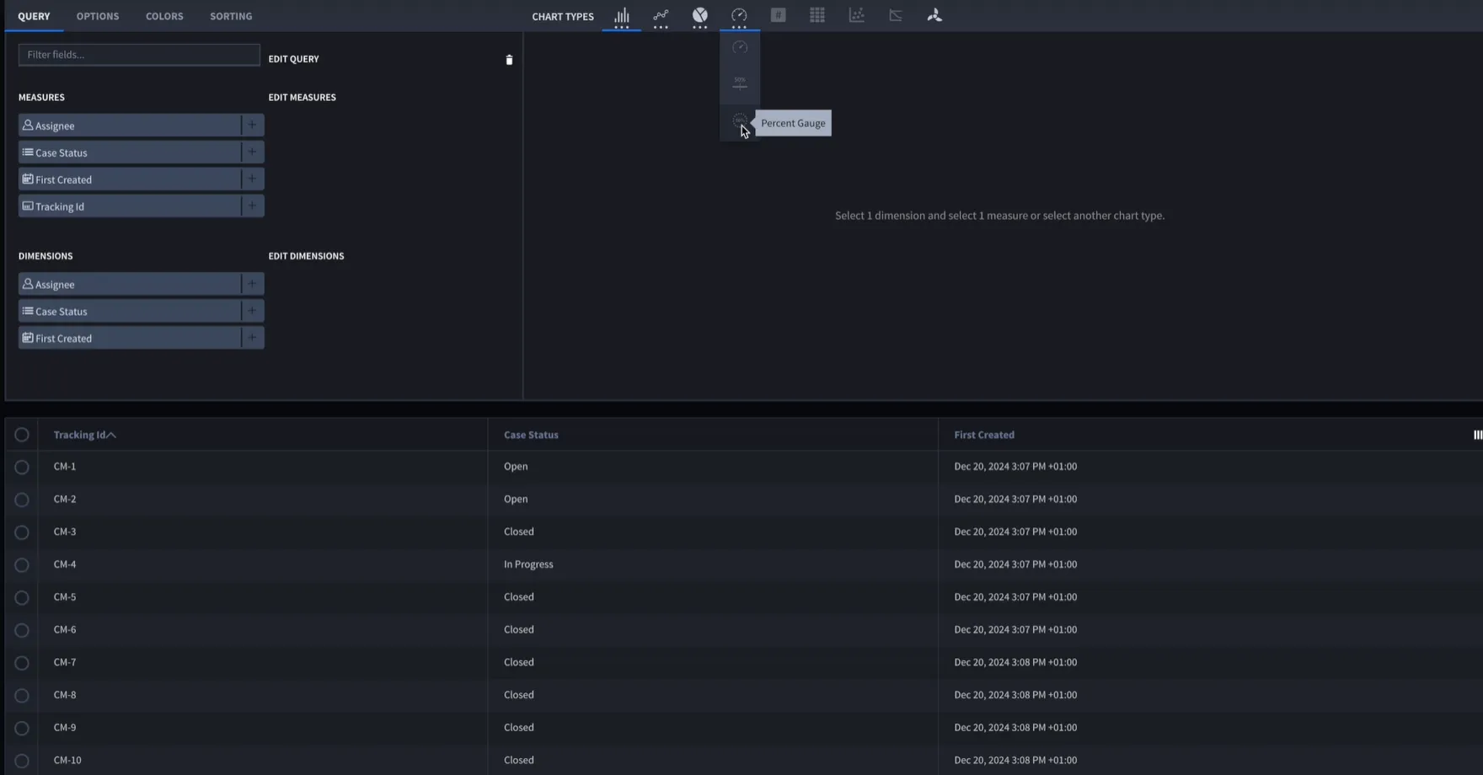The width and height of the screenshot is (1483, 775).
Task: Select the CM-2 row radio
Action: click(22, 500)
